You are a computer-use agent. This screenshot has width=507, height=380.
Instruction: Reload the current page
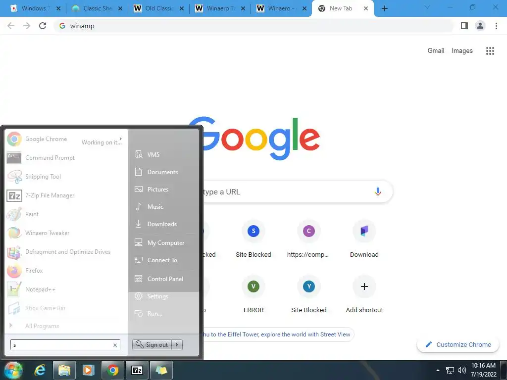pyautogui.click(x=43, y=26)
